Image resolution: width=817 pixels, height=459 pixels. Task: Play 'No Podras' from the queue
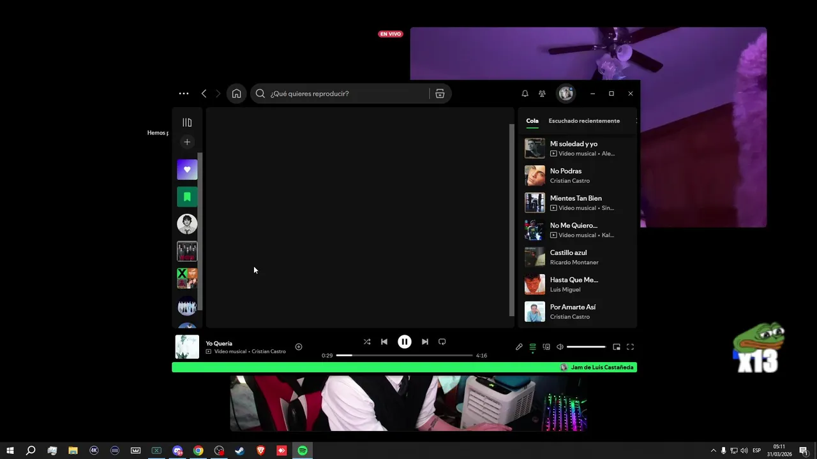(x=578, y=175)
